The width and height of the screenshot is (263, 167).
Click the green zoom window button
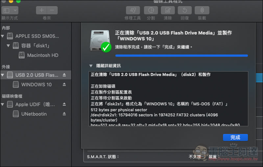click(18, 1)
